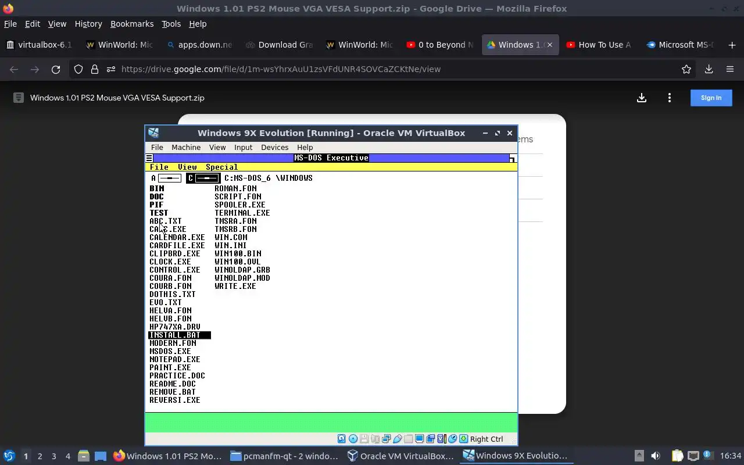744x465 pixels.
Task: Select the BIN directory entry
Action: [x=156, y=188]
